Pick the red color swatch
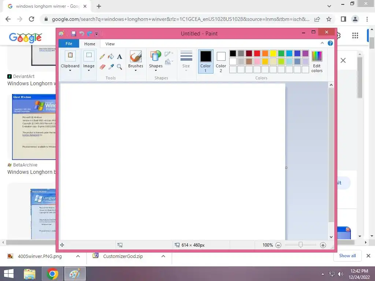Image resolution: width=375 pixels, height=281 pixels. tap(257, 53)
